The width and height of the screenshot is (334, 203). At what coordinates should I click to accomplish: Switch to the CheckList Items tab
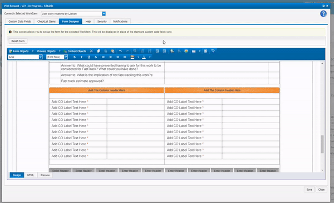click(x=46, y=22)
